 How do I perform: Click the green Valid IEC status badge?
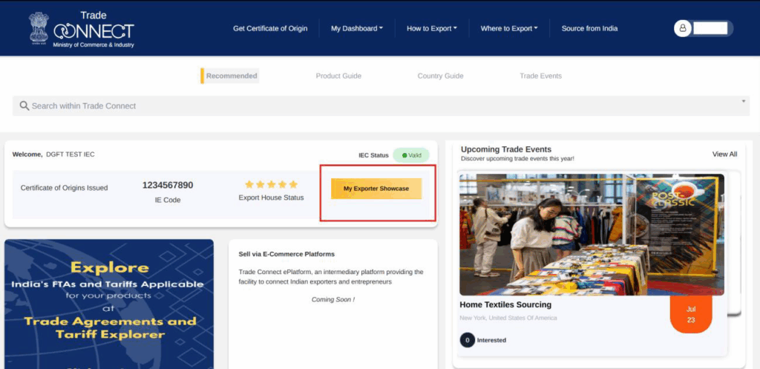pyautogui.click(x=411, y=155)
